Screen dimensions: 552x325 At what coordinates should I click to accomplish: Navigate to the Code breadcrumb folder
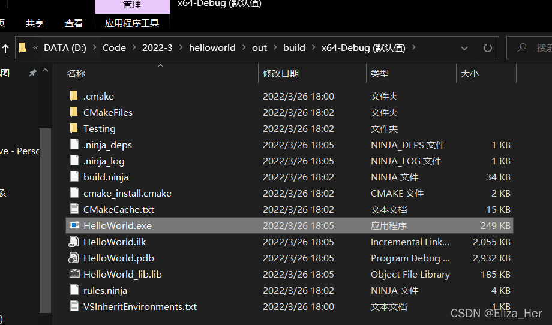pyautogui.click(x=114, y=48)
